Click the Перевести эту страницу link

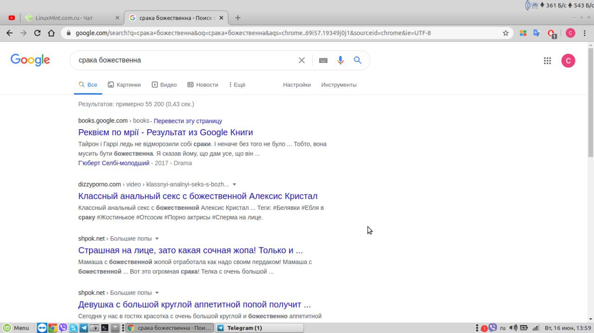pos(188,121)
